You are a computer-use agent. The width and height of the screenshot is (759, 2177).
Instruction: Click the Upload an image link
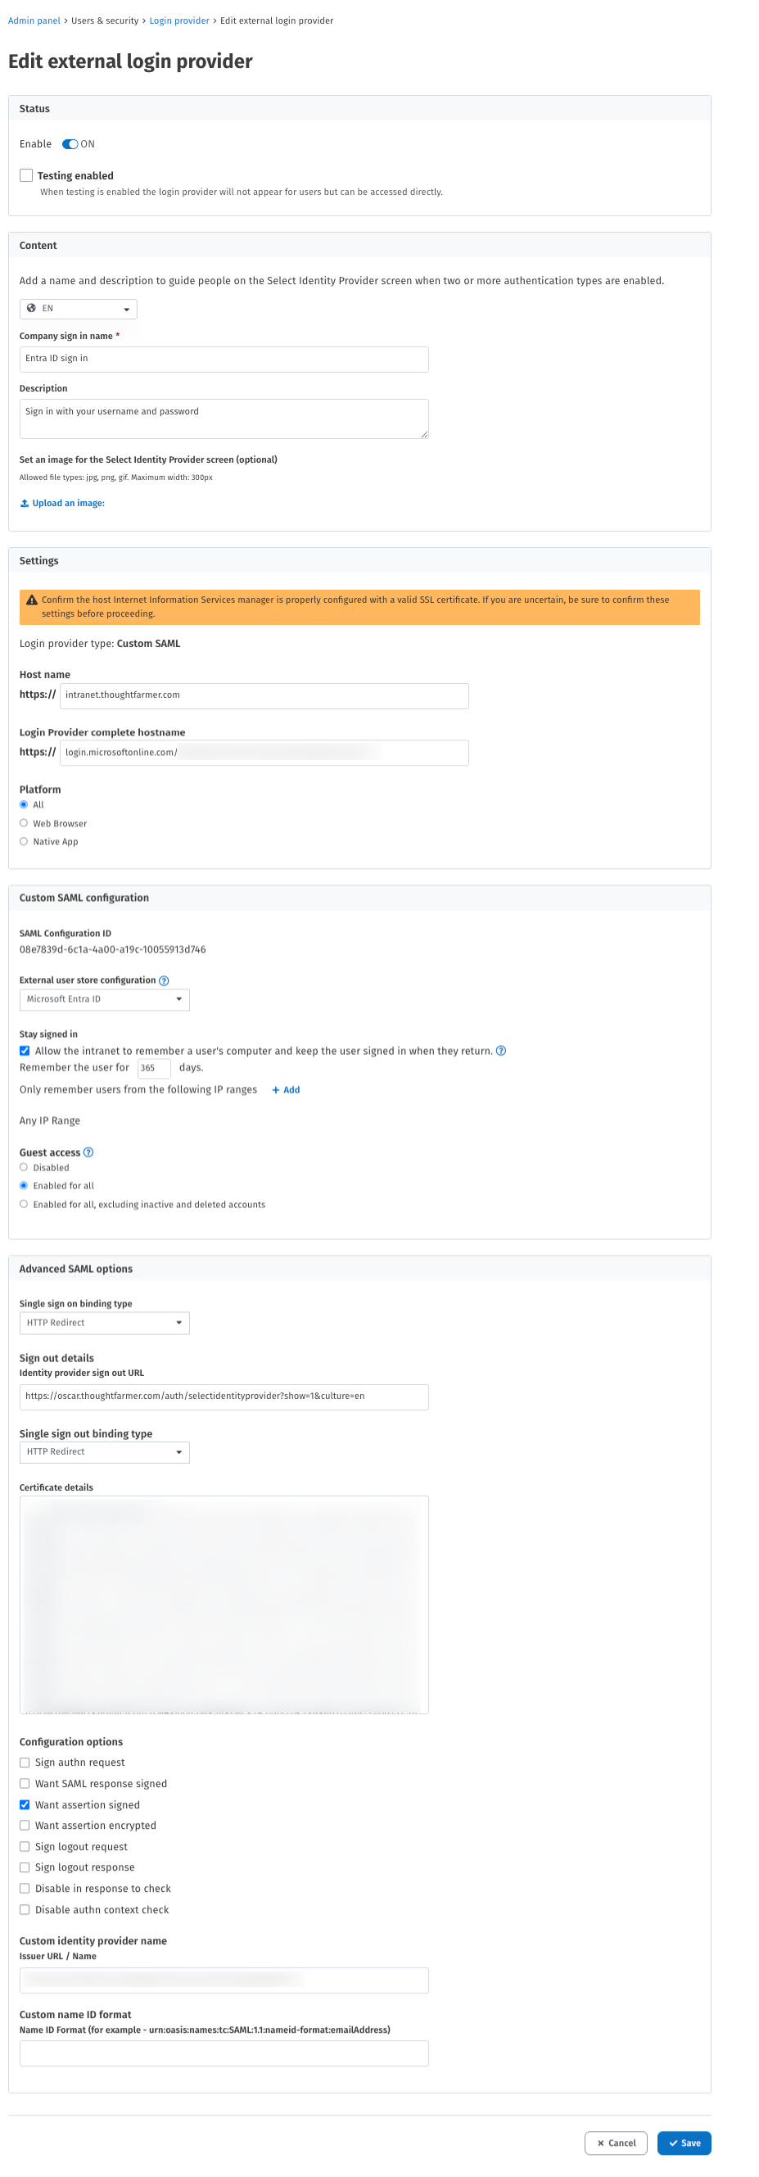(x=68, y=503)
